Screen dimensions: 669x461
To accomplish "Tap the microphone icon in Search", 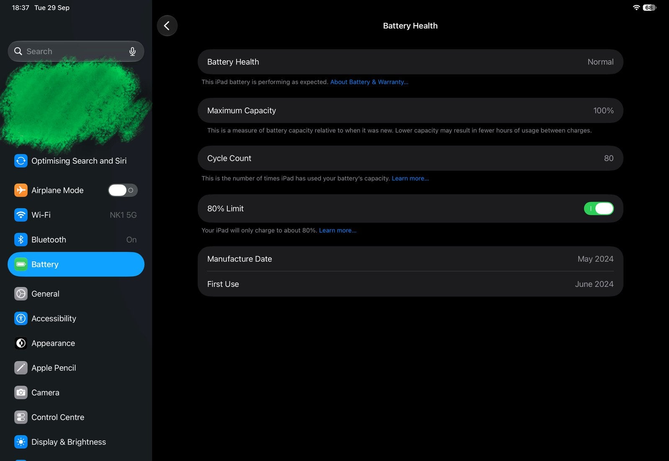I will pyautogui.click(x=132, y=51).
